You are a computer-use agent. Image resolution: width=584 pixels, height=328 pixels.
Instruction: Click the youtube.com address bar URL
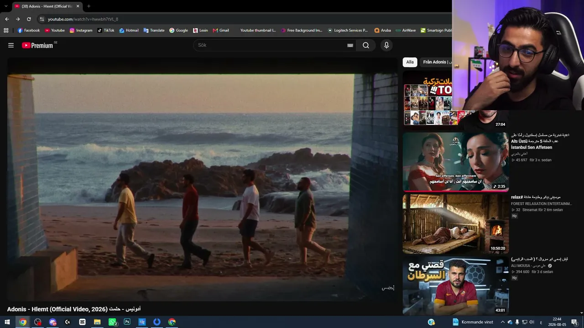click(83, 19)
